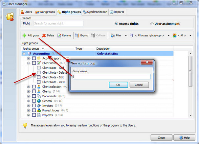Collapse the Accounting tree node
199x144 pixels.
coord(24,54)
